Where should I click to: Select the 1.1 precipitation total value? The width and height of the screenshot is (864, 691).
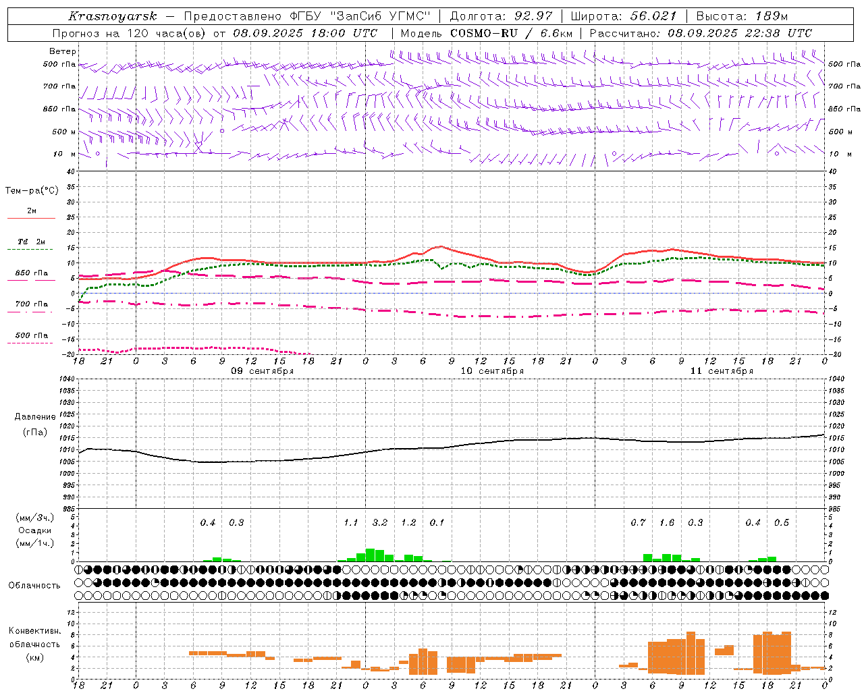[x=351, y=523]
